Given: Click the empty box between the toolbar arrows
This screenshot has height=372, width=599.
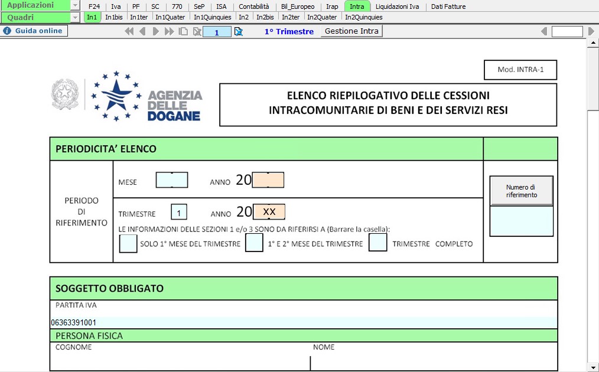Looking at the screenshot, I should [567, 31].
